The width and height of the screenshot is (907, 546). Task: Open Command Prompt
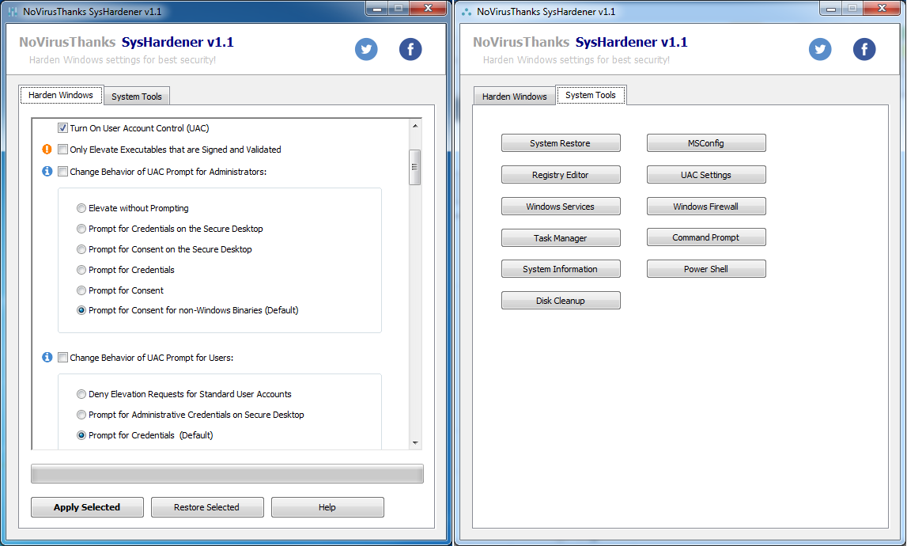705,237
